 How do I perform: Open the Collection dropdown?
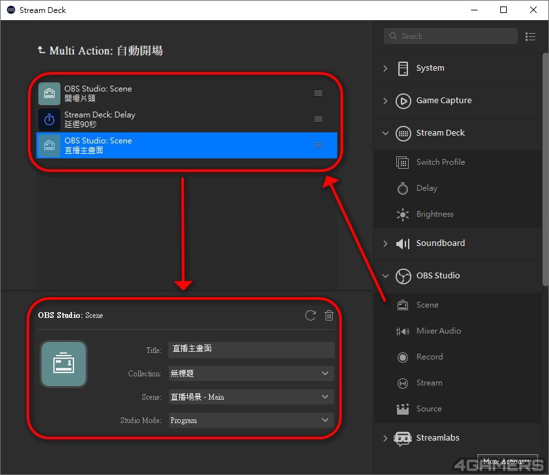(x=251, y=374)
